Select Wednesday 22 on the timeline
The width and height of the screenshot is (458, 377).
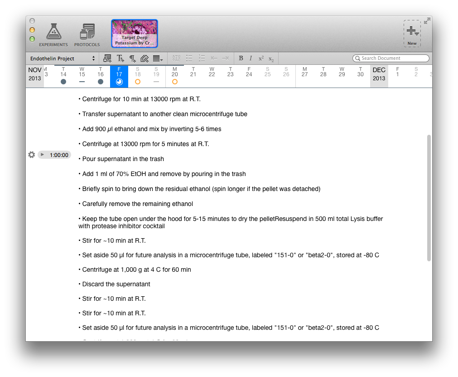[212, 72]
